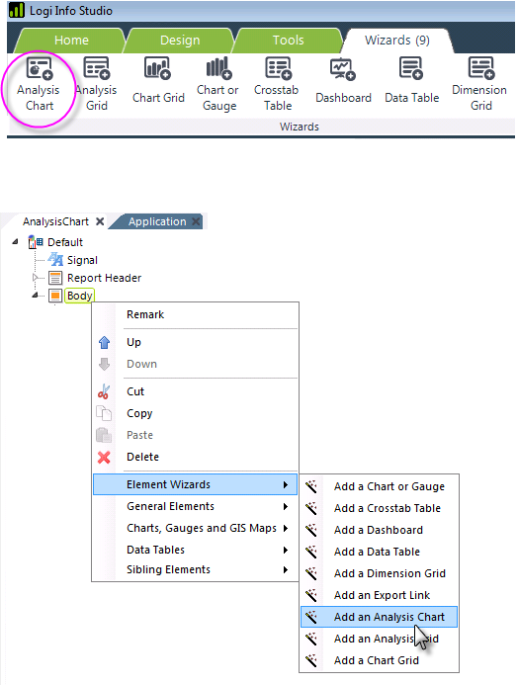Select Copy from the context menu
This screenshot has width=518, height=685.
pyautogui.click(x=195, y=413)
